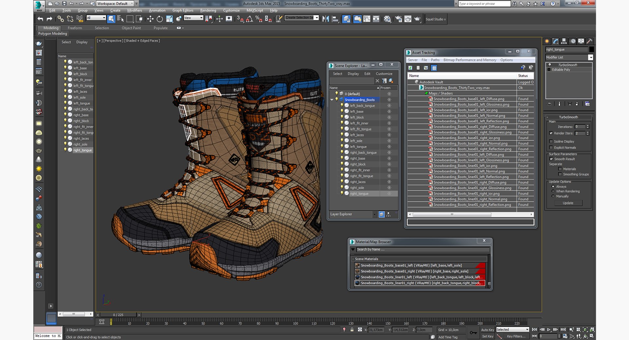This screenshot has width=629, height=340.
Task: Collapse the TurboSmooth rollout header
Action: [568, 117]
